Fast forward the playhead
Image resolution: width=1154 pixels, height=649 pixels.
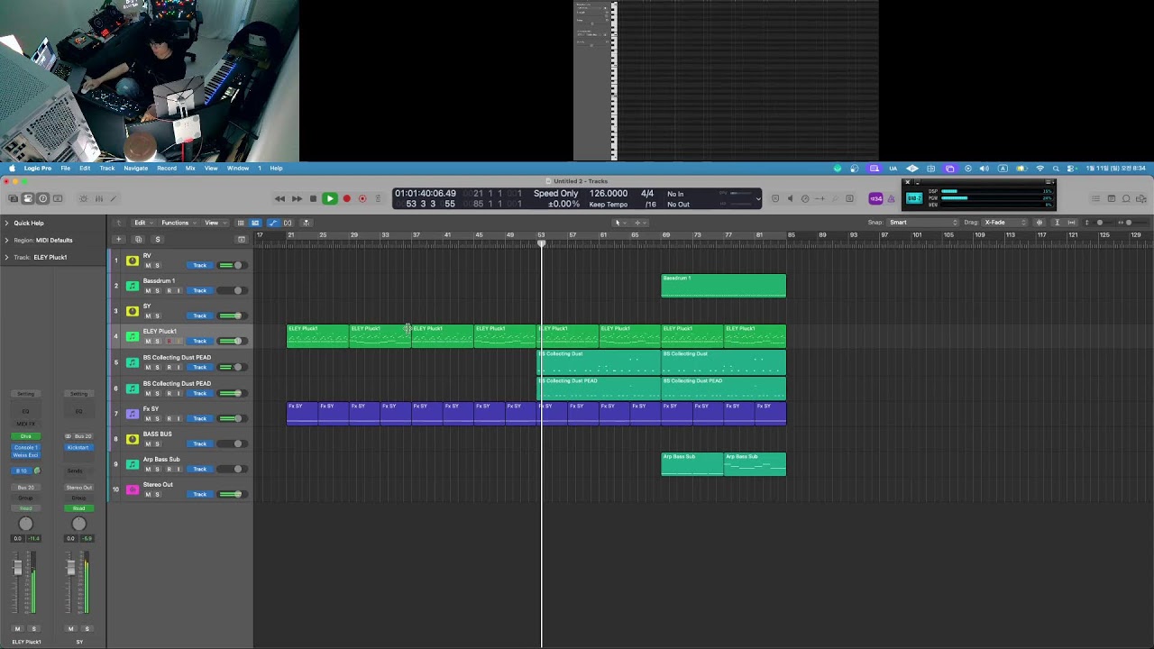click(297, 198)
